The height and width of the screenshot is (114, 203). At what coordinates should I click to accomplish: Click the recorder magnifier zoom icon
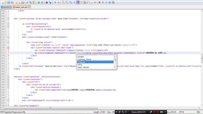pos(123,112)
